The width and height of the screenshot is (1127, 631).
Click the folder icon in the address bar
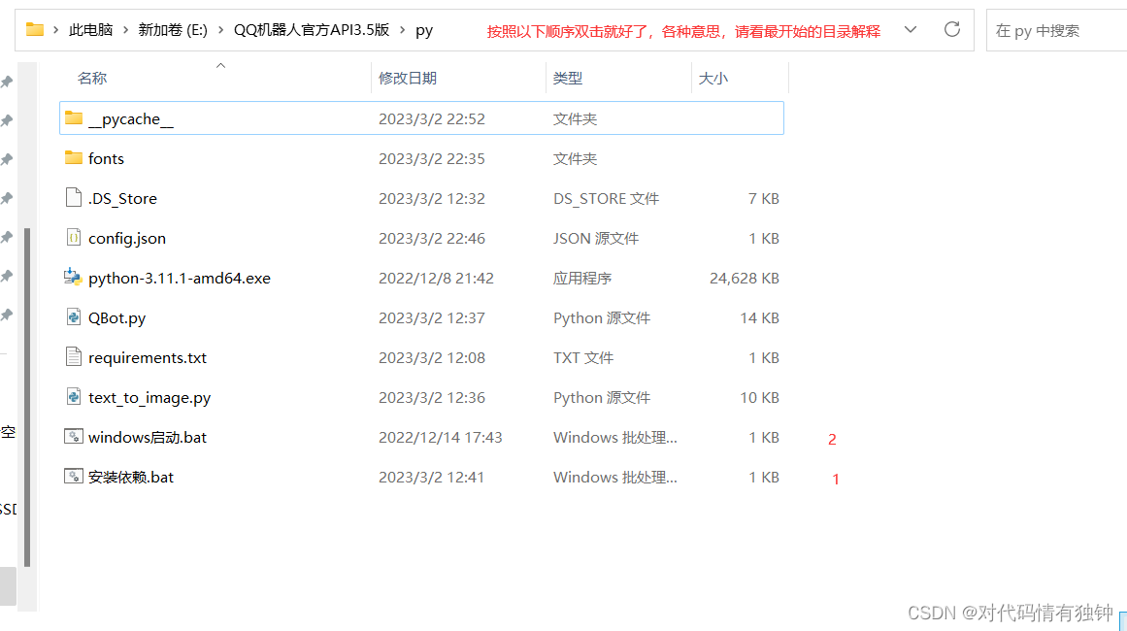(x=35, y=29)
